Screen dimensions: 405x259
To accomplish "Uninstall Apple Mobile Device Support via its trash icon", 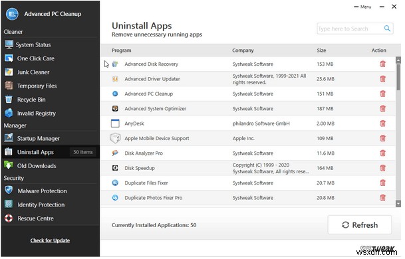I will pos(382,138).
